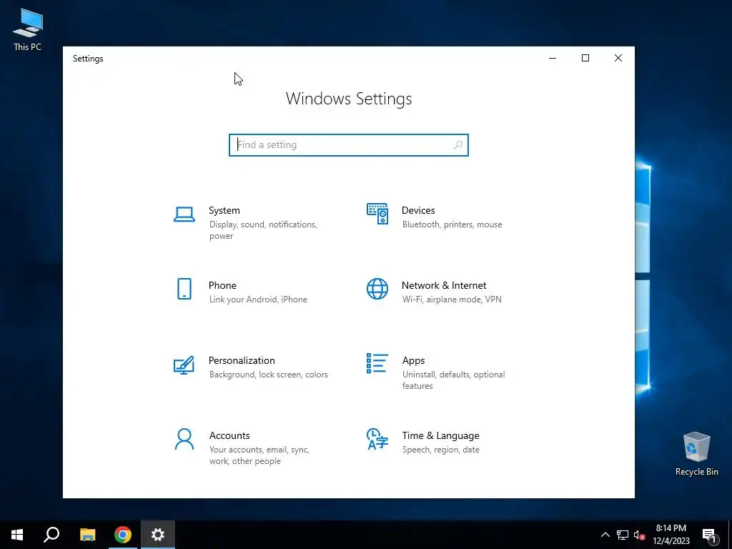Open the network status tray icon
Viewport: 732px width, 549px height.
623,535
